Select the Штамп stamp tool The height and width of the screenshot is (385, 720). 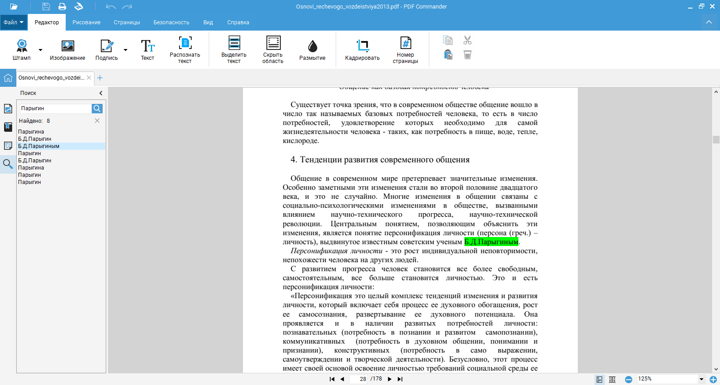[22, 49]
